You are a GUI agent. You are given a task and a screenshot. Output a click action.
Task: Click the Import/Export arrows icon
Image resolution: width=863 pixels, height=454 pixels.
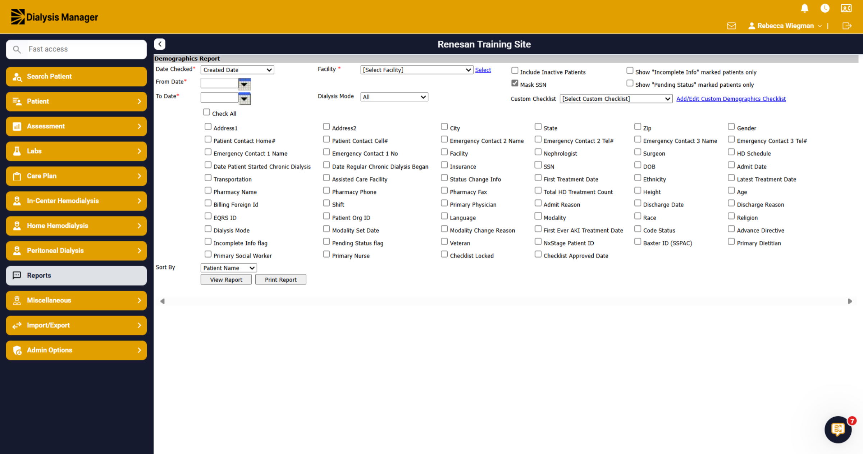coord(17,326)
